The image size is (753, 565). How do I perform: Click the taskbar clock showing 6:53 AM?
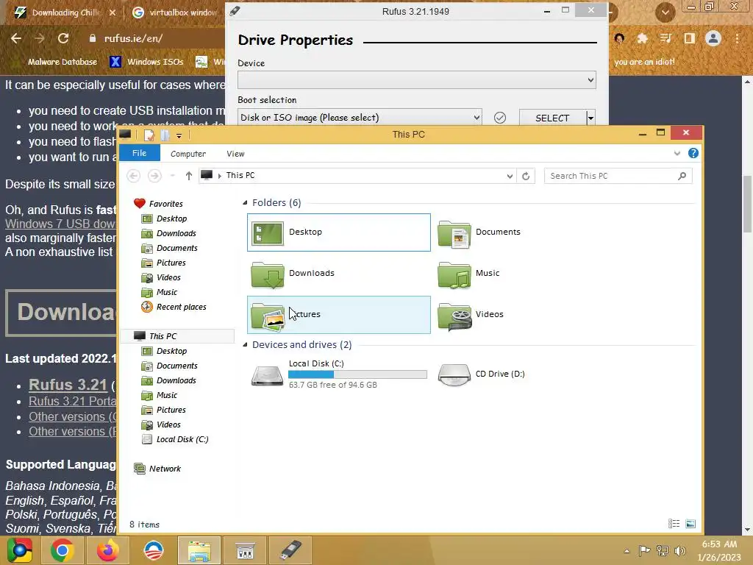click(x=719, y=550)
